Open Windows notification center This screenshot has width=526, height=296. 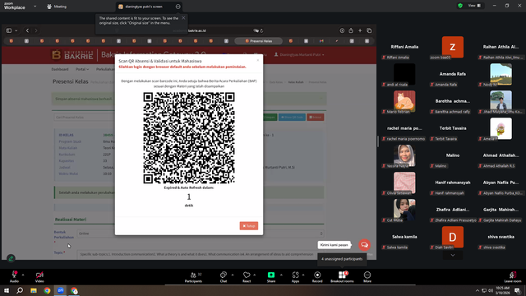517,290
